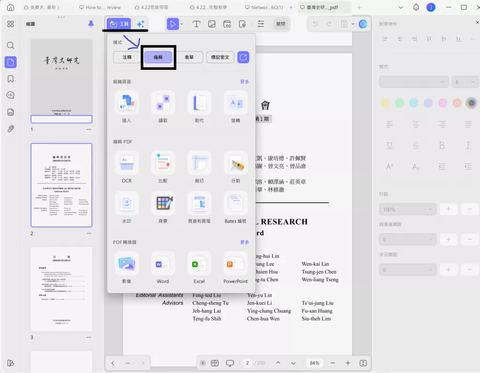Go to the home icon
480x373 pixels.
click(10, 7)
